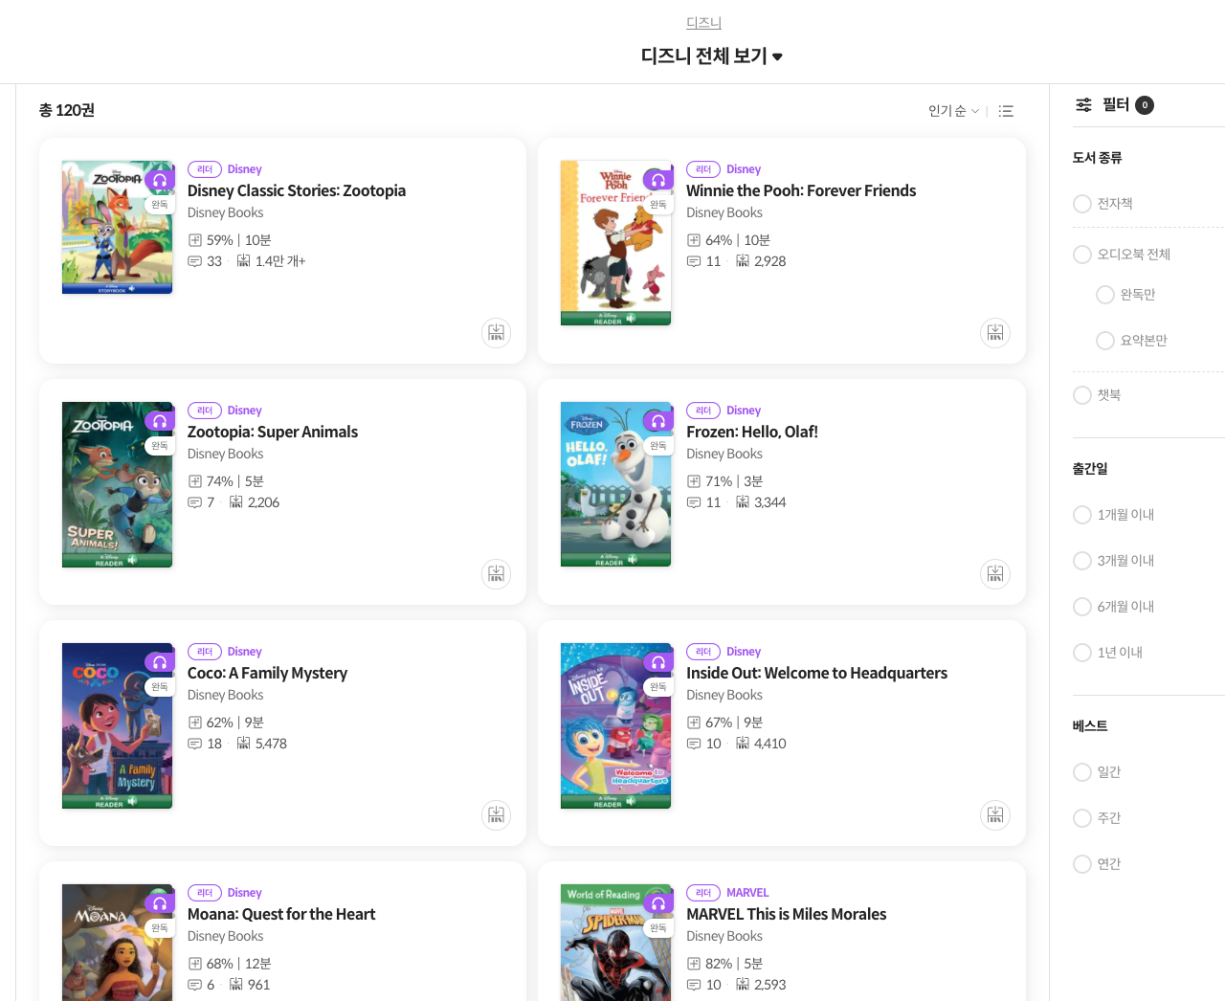Click the download icon on the Zootopia Classic Stories card
The width and height of the screenshot is (1225, 1001).
[496, 333]
